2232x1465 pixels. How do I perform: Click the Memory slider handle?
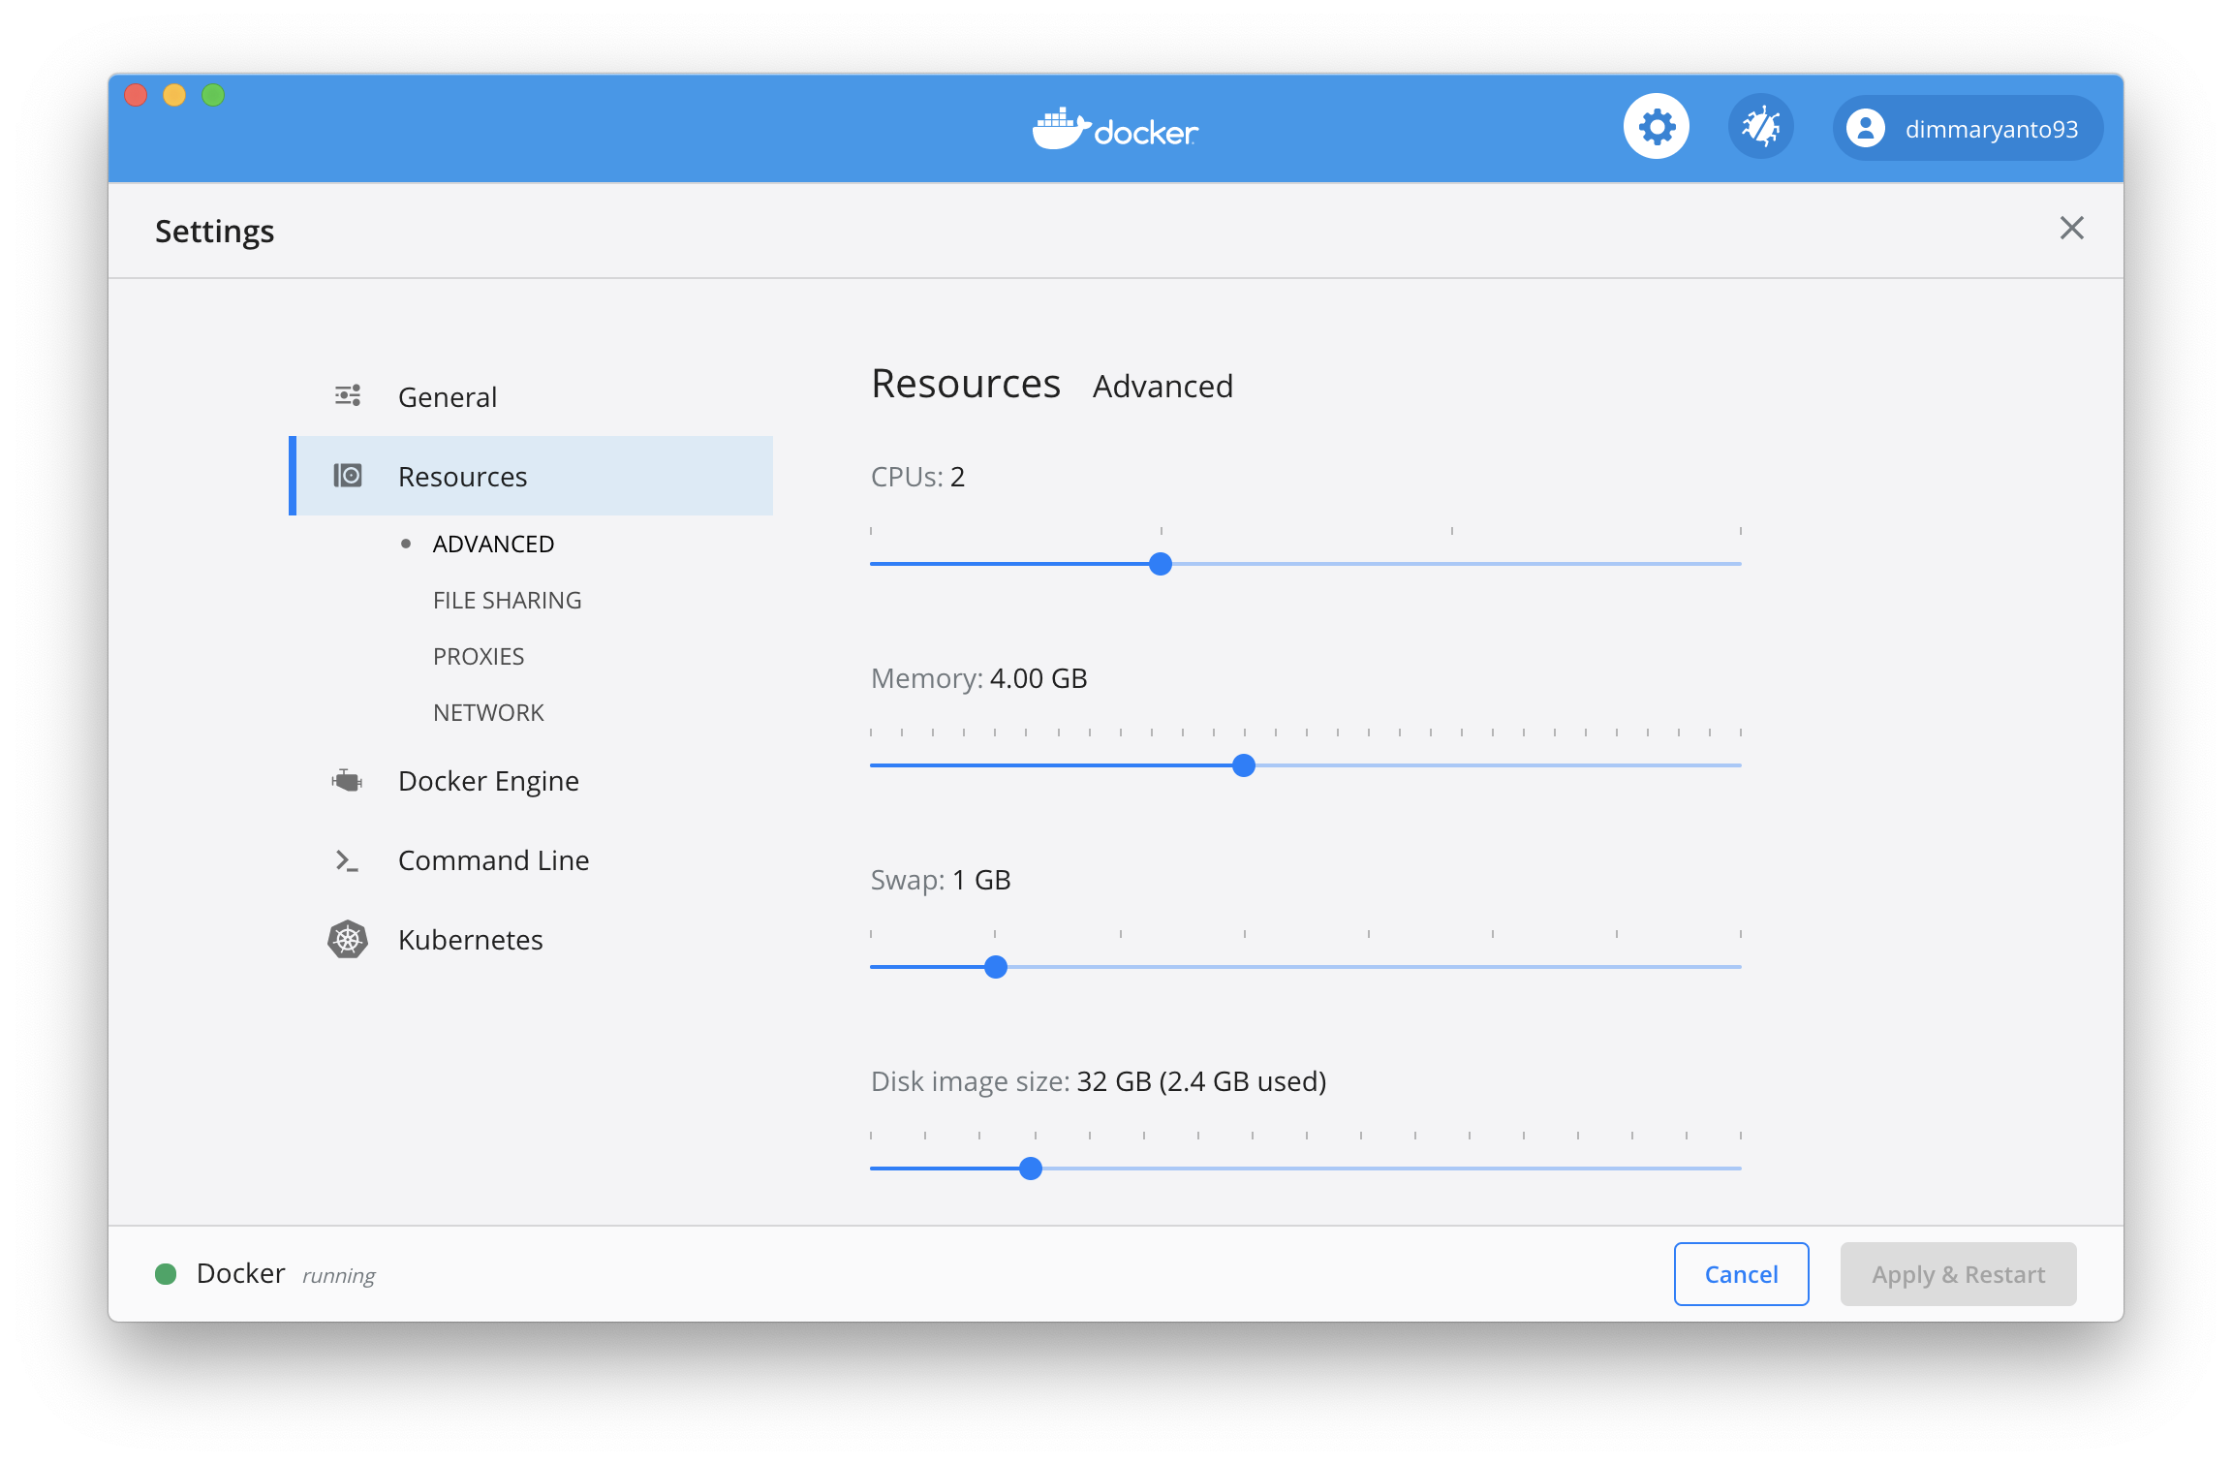pyautogui.click(x=1244, y=765)
